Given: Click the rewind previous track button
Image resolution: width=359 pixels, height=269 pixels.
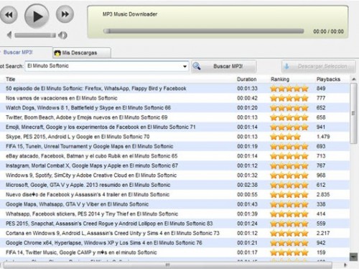Looking at the screenshot, I should pyautogui.click(x=8, y=15).
